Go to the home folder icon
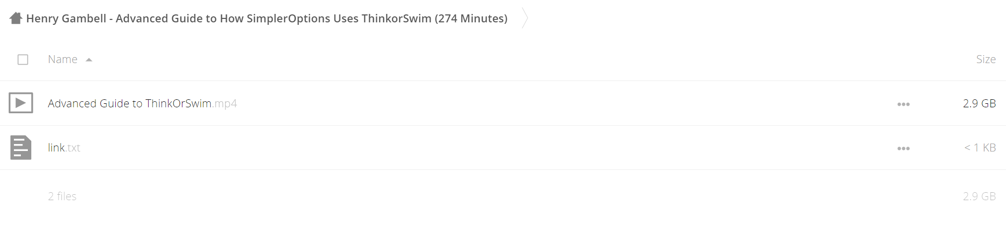This screenshot has height=225, width=1006. 16,18
